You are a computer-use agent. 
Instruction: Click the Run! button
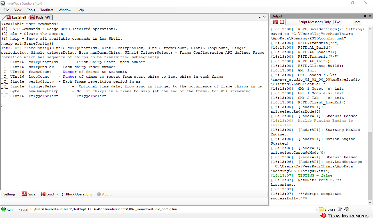click(x=8, y=209)
